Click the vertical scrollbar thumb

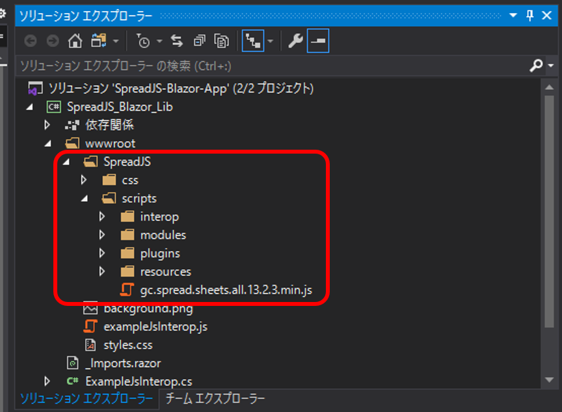coord(549,211)
